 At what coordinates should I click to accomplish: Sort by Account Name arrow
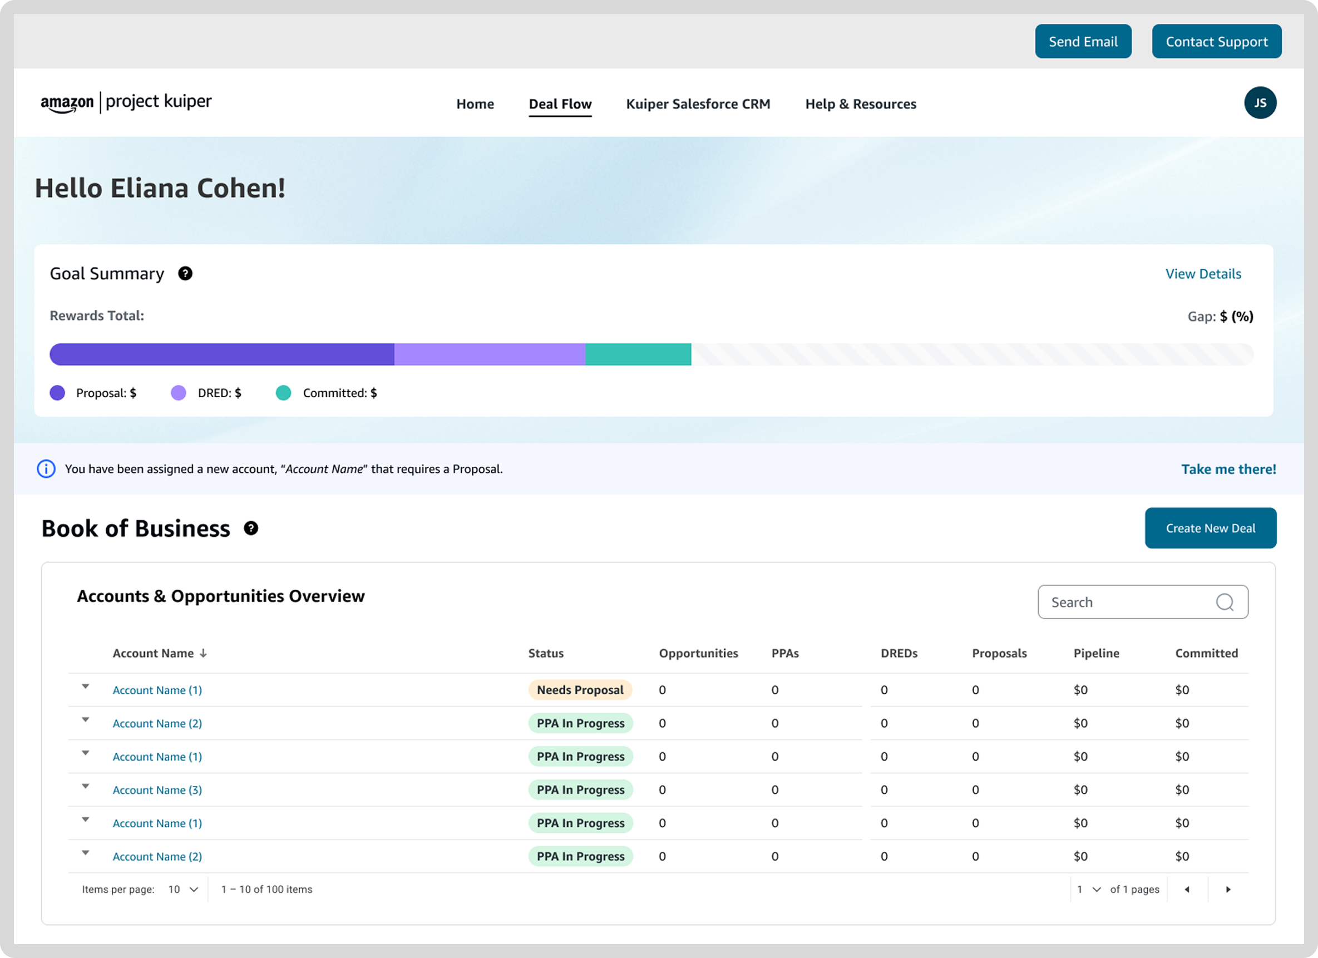click(204, 653)
